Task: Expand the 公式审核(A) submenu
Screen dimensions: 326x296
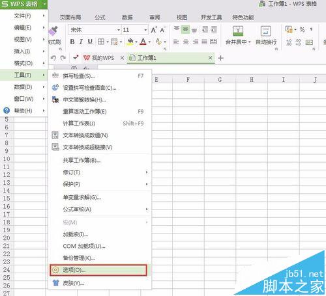Action: click(100, 209)
